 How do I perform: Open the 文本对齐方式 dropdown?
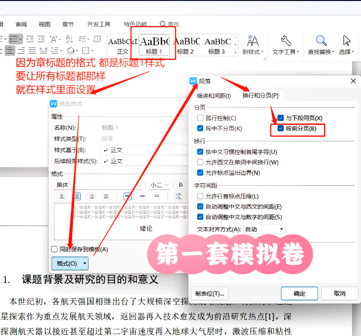click(x=264, y=229)
